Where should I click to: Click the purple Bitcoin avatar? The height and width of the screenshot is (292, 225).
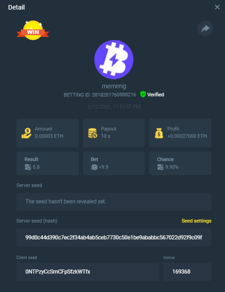(114, 60)
